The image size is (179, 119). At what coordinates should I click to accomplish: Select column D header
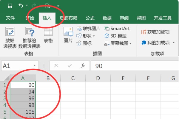98,78
